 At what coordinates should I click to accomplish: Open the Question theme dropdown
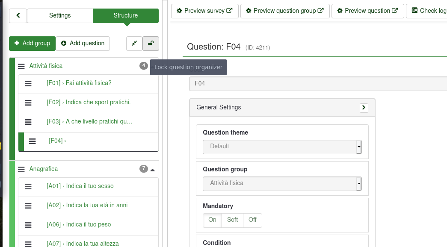click(282, 147)
